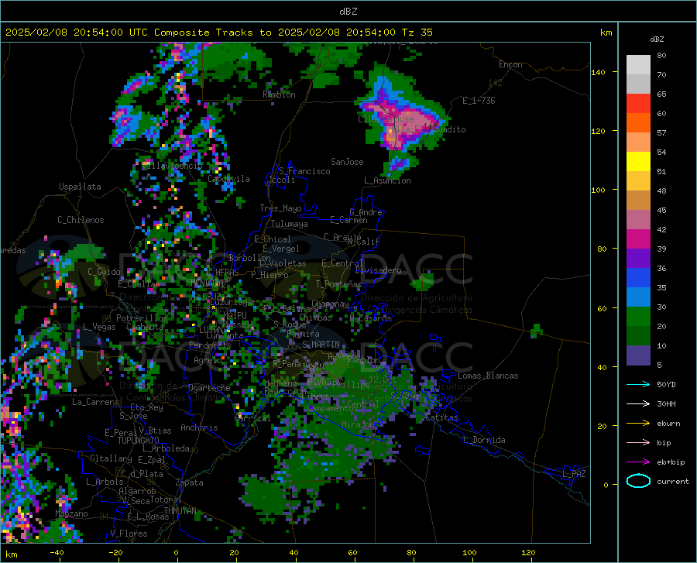Click the V_Flores map label
This screenshot has height=563, width=697.
(129, 534)
